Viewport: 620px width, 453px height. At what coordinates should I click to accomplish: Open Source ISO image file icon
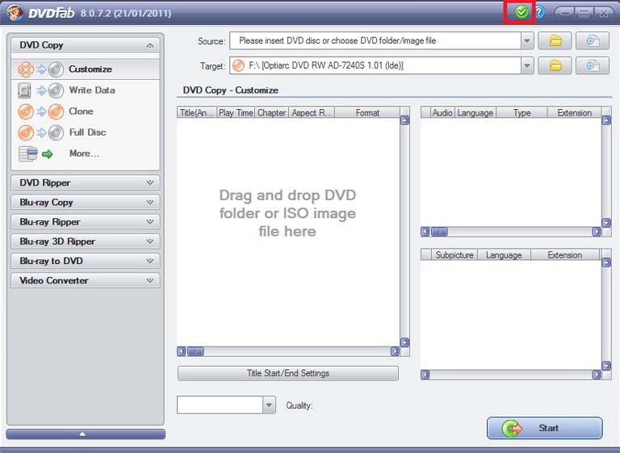pos(592,40)
